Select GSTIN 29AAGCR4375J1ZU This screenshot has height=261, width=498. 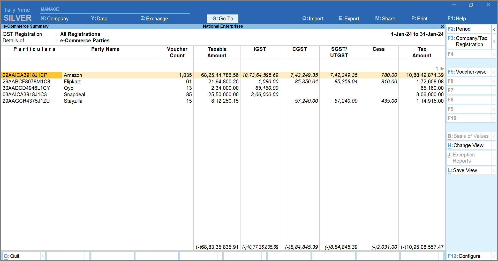(26, 101)
